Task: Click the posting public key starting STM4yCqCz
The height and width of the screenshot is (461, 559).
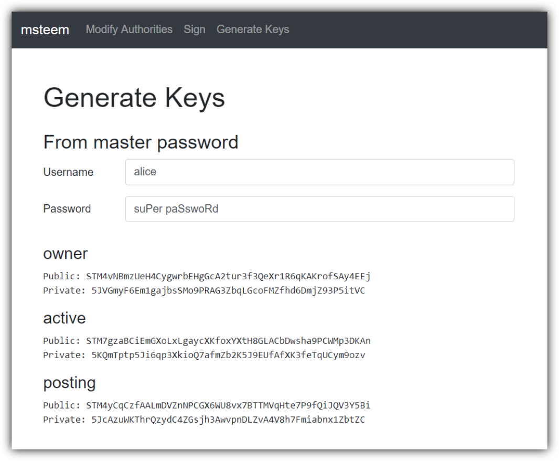Action: tap(228, 405)
